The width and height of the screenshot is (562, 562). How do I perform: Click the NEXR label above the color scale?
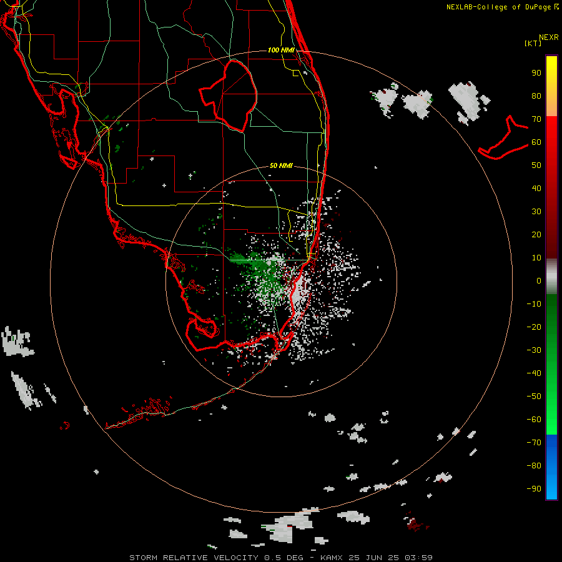(x=549, y=37)
